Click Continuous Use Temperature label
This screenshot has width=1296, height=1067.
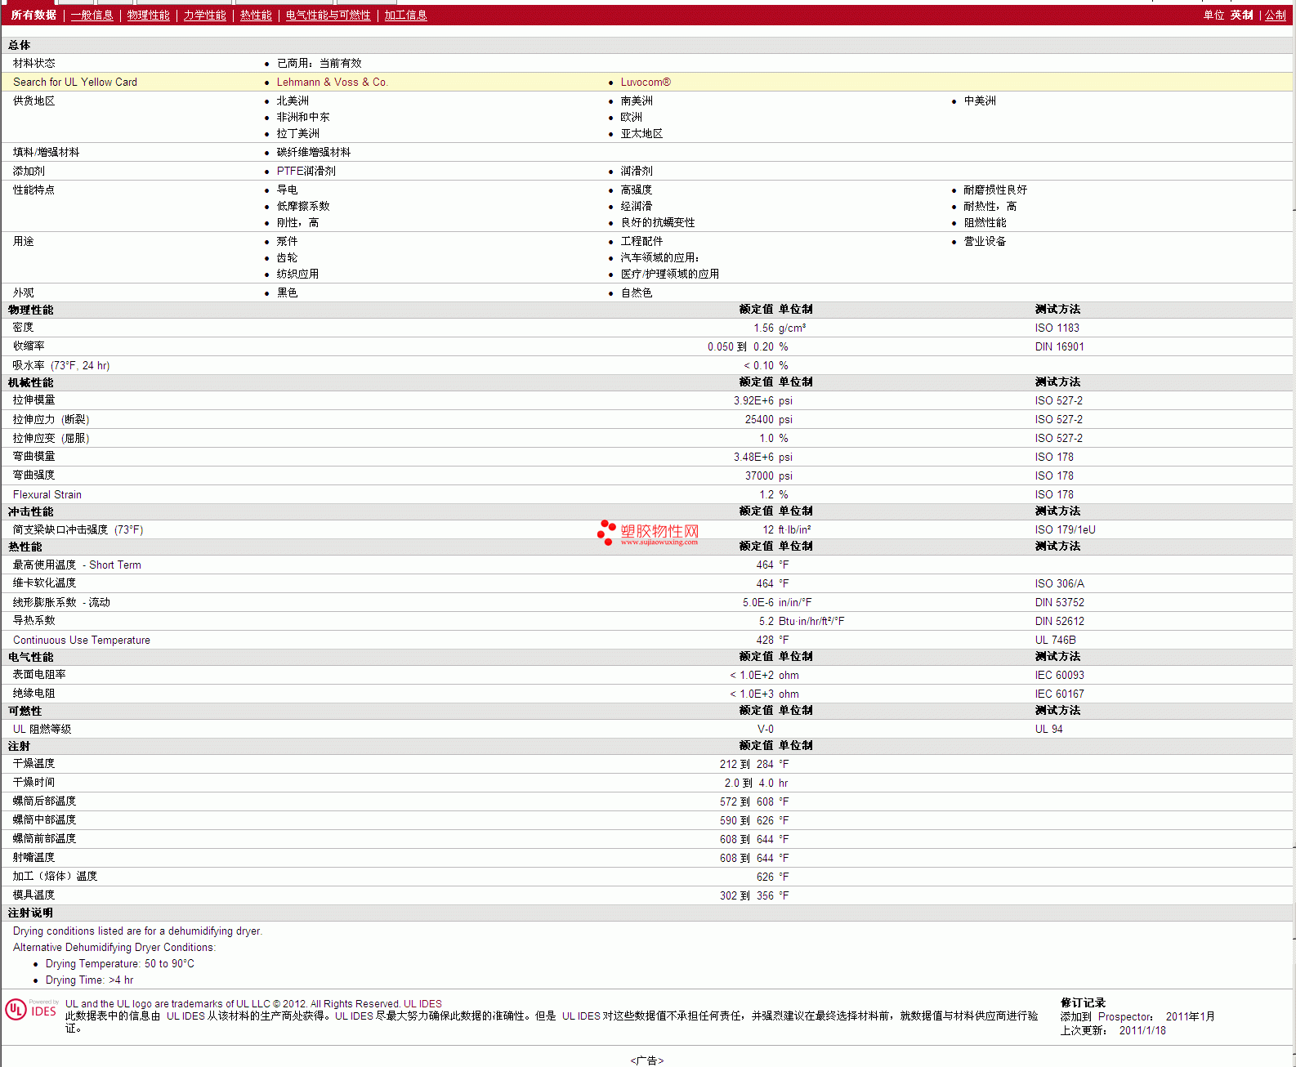tap(82, 640)
